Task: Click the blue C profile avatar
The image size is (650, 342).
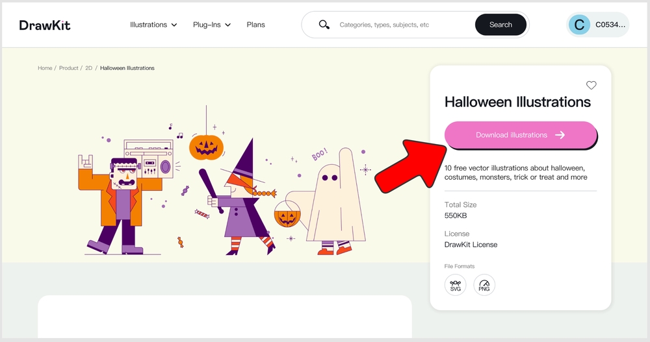Action: [579, 25]
